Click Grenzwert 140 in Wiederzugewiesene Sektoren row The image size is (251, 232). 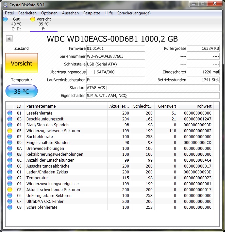pyautogui.click(x=173, y=131)
